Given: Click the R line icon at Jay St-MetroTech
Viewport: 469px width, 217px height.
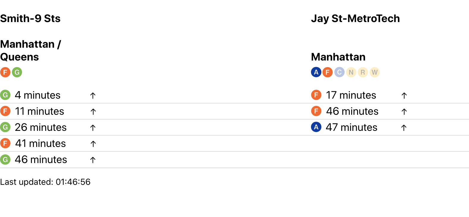Looking at the screenshot, I should pos(362,72).
